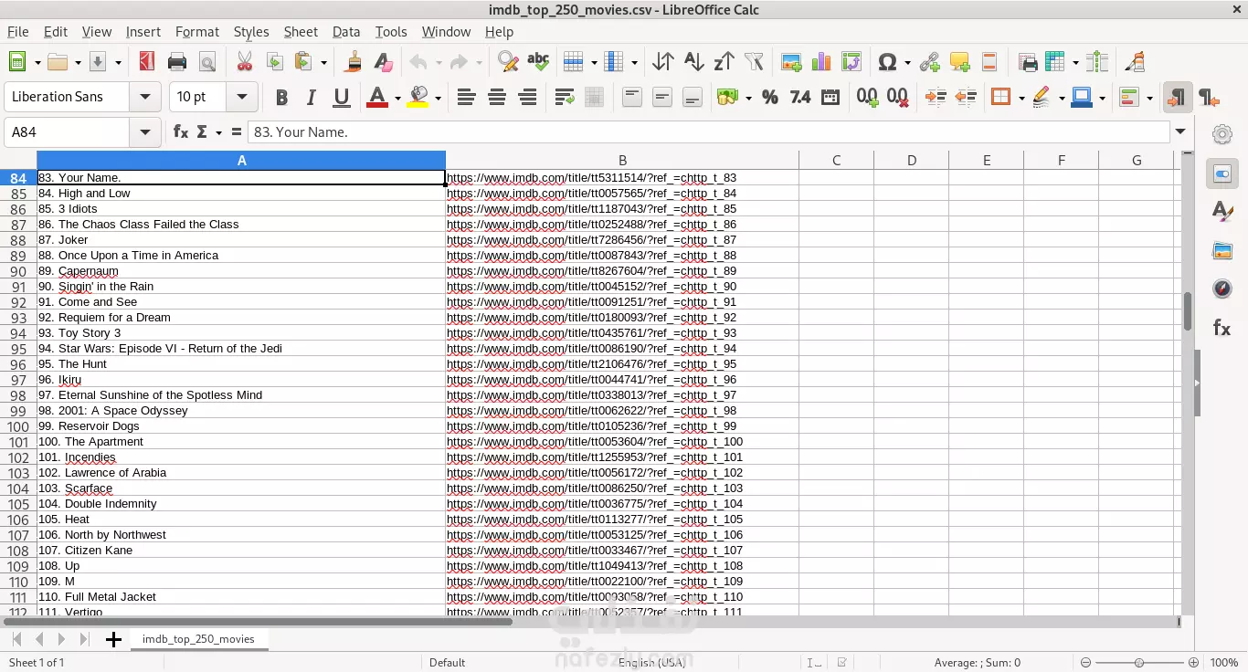This screenshot has width=1248, height=672.
Task: Open background color dropdown arrow
Action: click(x=438, y=98)
